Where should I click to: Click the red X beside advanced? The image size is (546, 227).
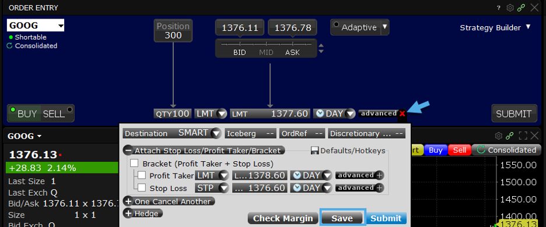pyautogui.click(x=402, y=114)
